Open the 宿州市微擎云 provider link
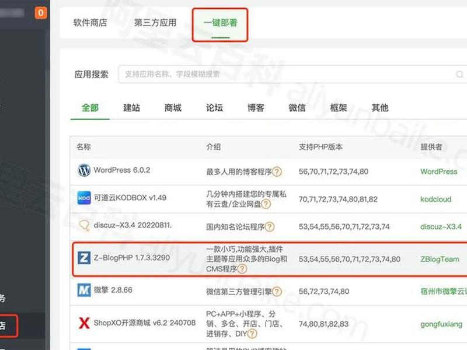 444,291
